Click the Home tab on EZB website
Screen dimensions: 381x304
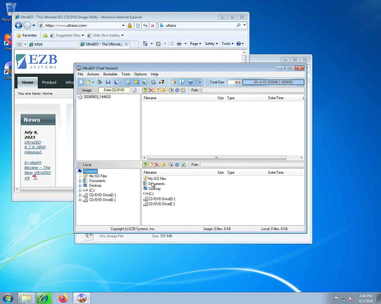pyautogui.click(x=28, y=82)
